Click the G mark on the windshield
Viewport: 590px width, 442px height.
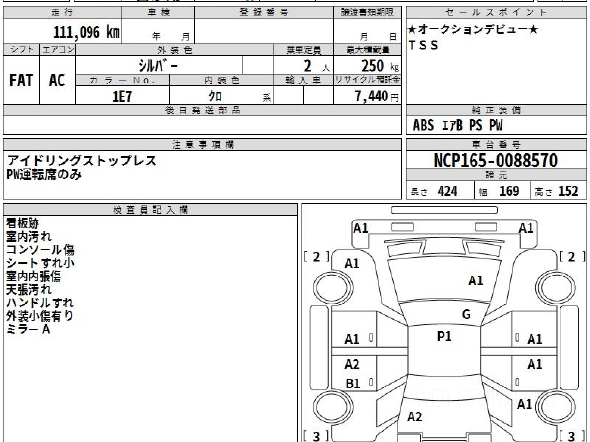466,315
